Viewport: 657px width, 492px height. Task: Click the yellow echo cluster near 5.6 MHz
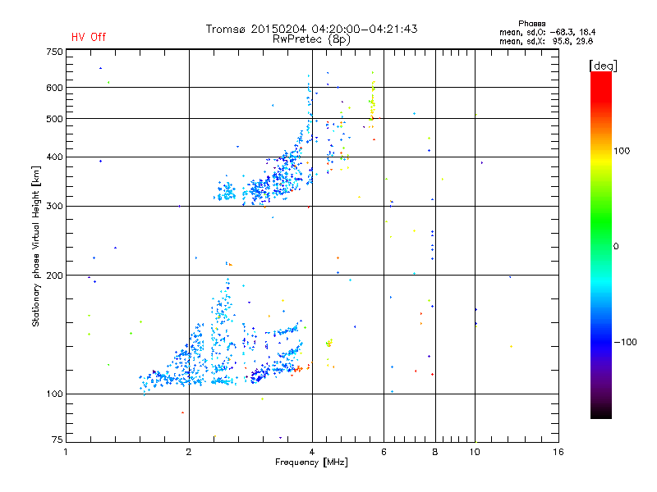(372, 100)
